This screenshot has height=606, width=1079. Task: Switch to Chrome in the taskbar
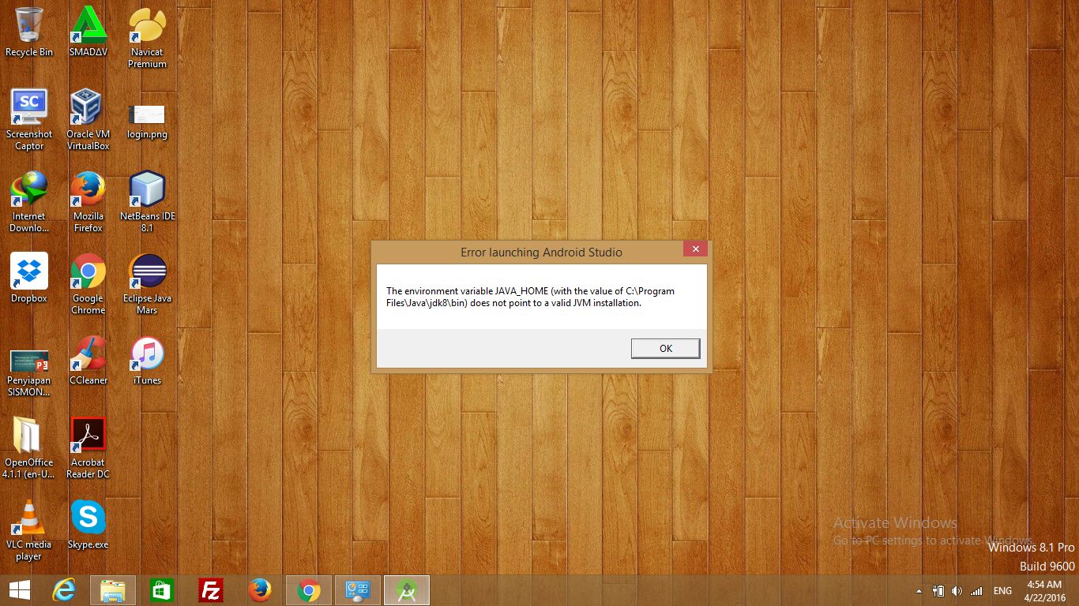(x=309, y=590)
